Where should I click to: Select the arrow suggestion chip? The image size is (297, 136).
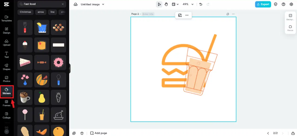pyautogui.click(x=41, y=12)
